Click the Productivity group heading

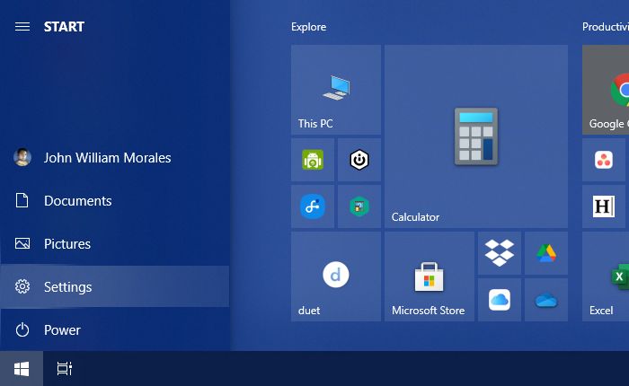pos(606,27)
